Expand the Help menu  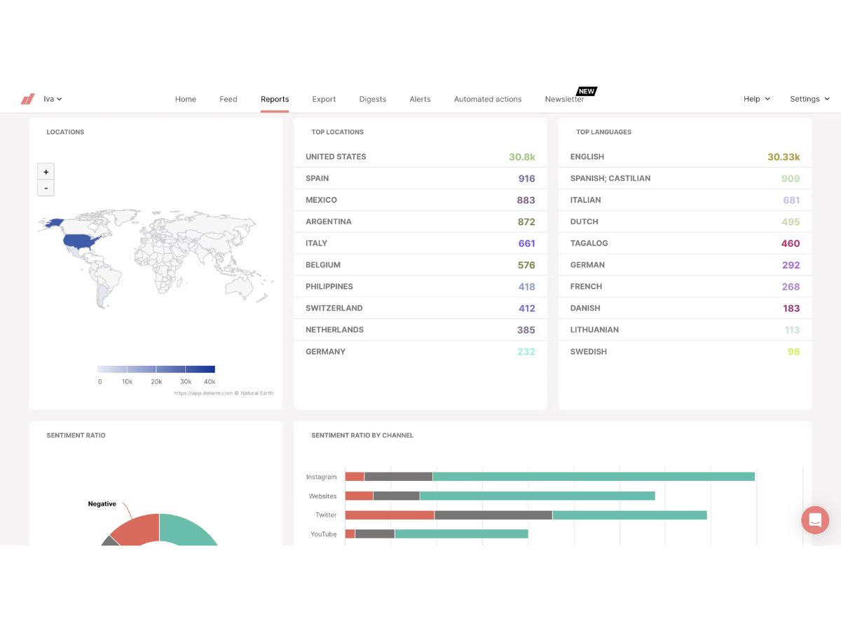pyautogui.click(x=757, y=99)
